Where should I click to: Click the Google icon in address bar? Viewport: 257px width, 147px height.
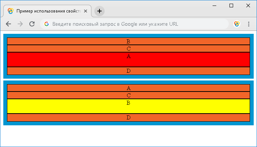[x=47, y=24]
